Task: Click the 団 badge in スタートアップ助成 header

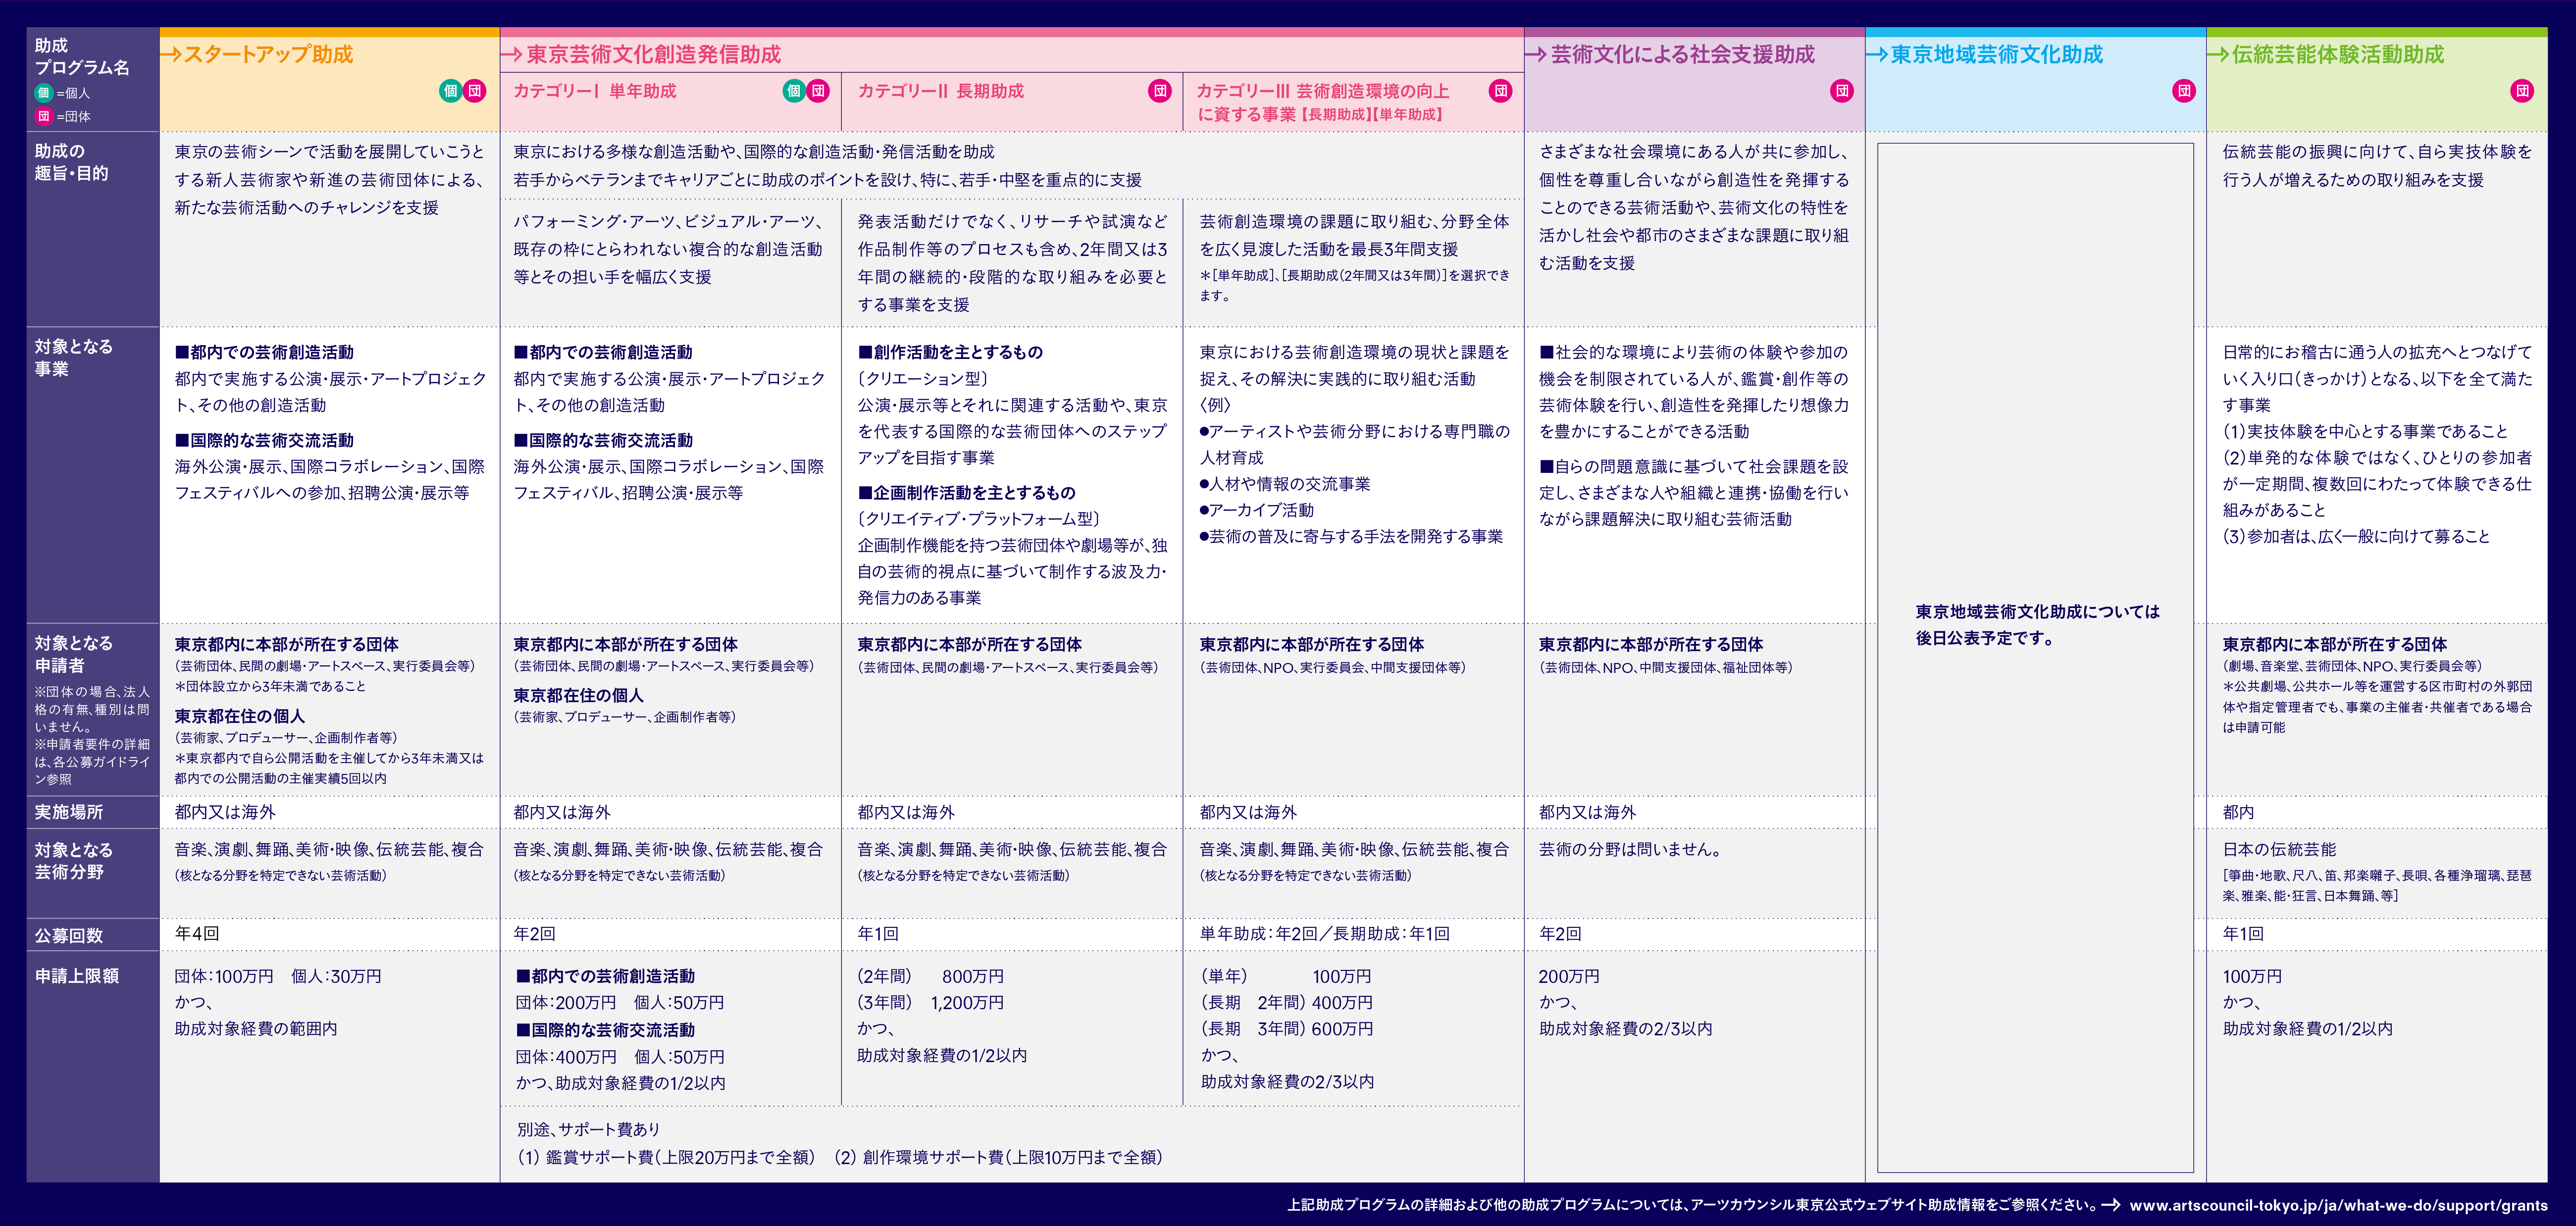Action: pos(475,91)
